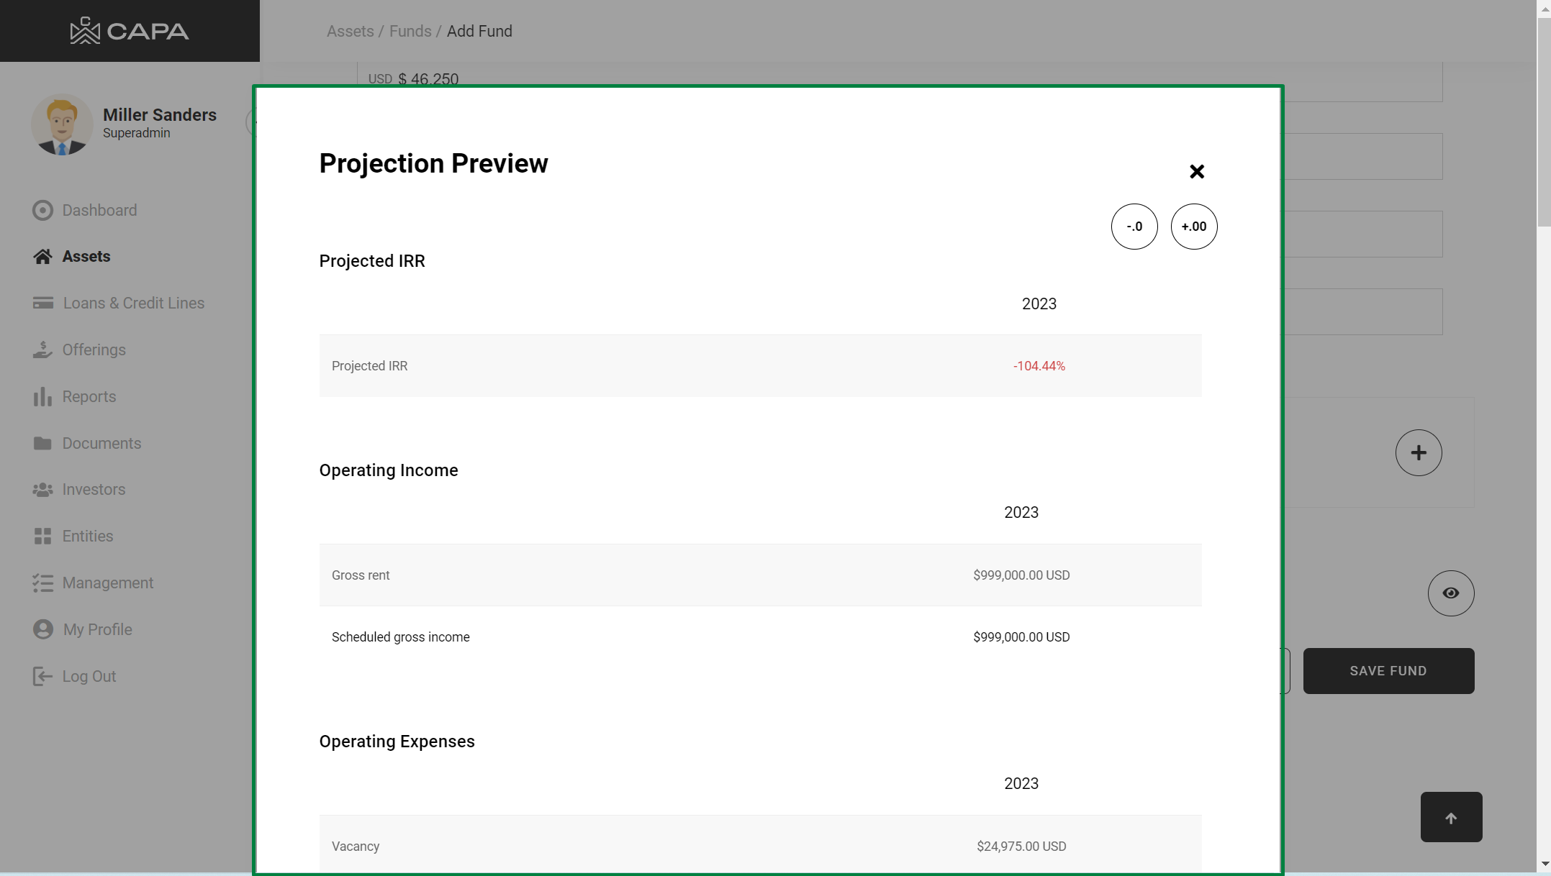Image resolution: width=1551 pixels, height=876 pixels.
Task: Click the Offerings hand icon
Action: point(42,350)
